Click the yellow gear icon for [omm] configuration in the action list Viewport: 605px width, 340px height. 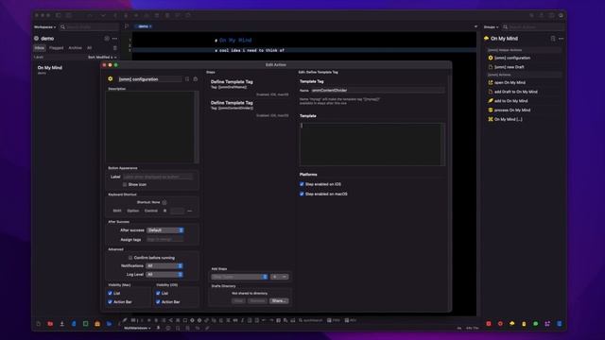491,58
